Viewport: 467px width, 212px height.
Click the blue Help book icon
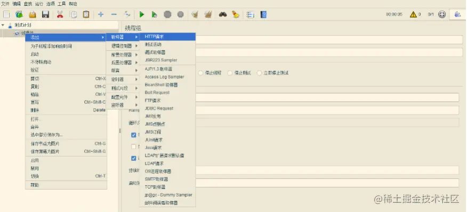coord(263,14)
